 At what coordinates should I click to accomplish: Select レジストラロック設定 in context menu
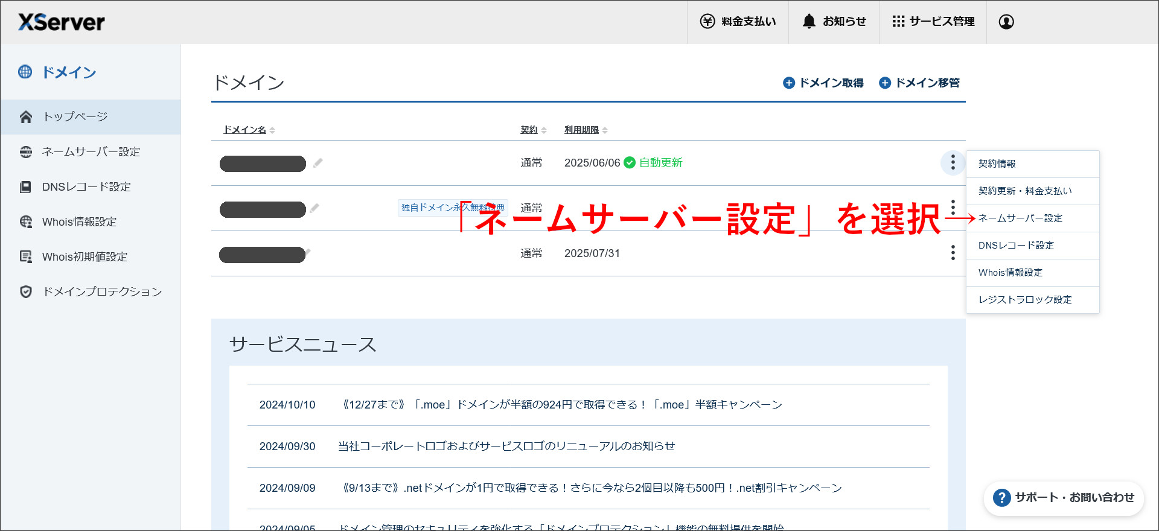pos(1033,300)
